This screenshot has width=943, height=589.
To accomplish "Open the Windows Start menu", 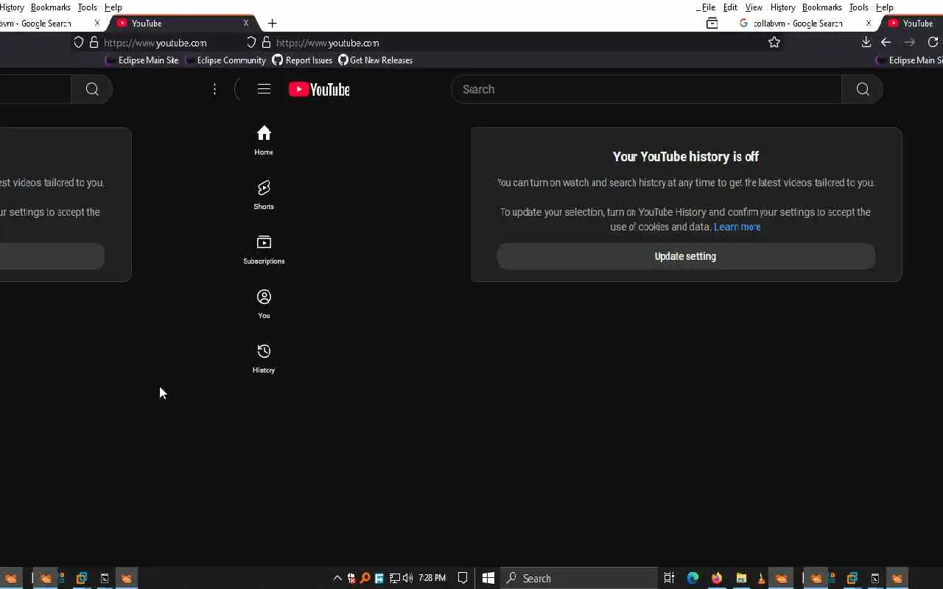I will [x=488, y=578].
